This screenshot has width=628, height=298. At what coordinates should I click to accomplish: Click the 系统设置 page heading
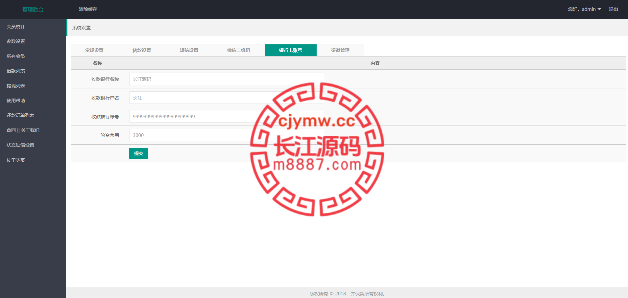pos(82,28)
